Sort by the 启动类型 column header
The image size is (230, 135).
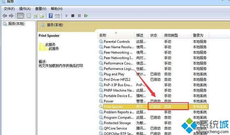click(177, 35)
